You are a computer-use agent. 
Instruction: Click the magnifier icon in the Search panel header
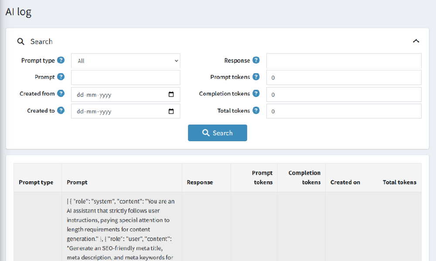pyautogui.click(x=20, y=41)
